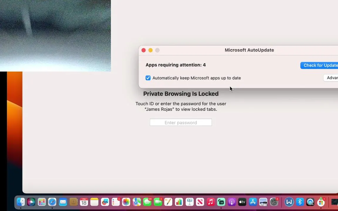Open the Pages app icon
Image resolution: width=338 pixels, height=211 pixels.
(168, 202)
